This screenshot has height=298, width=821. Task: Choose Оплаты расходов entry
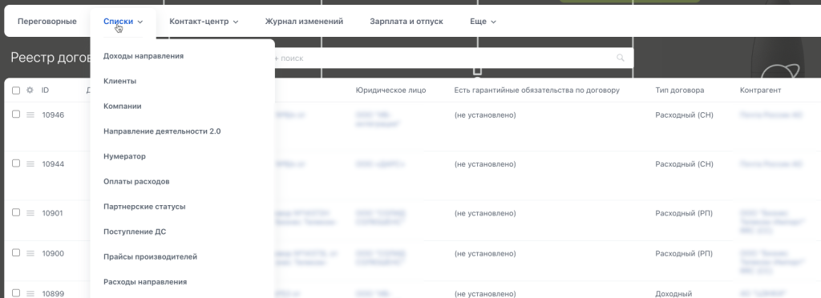(x=136, y=181)
